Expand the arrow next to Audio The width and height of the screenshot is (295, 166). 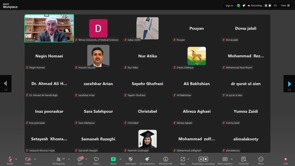[x=16, y=159]
